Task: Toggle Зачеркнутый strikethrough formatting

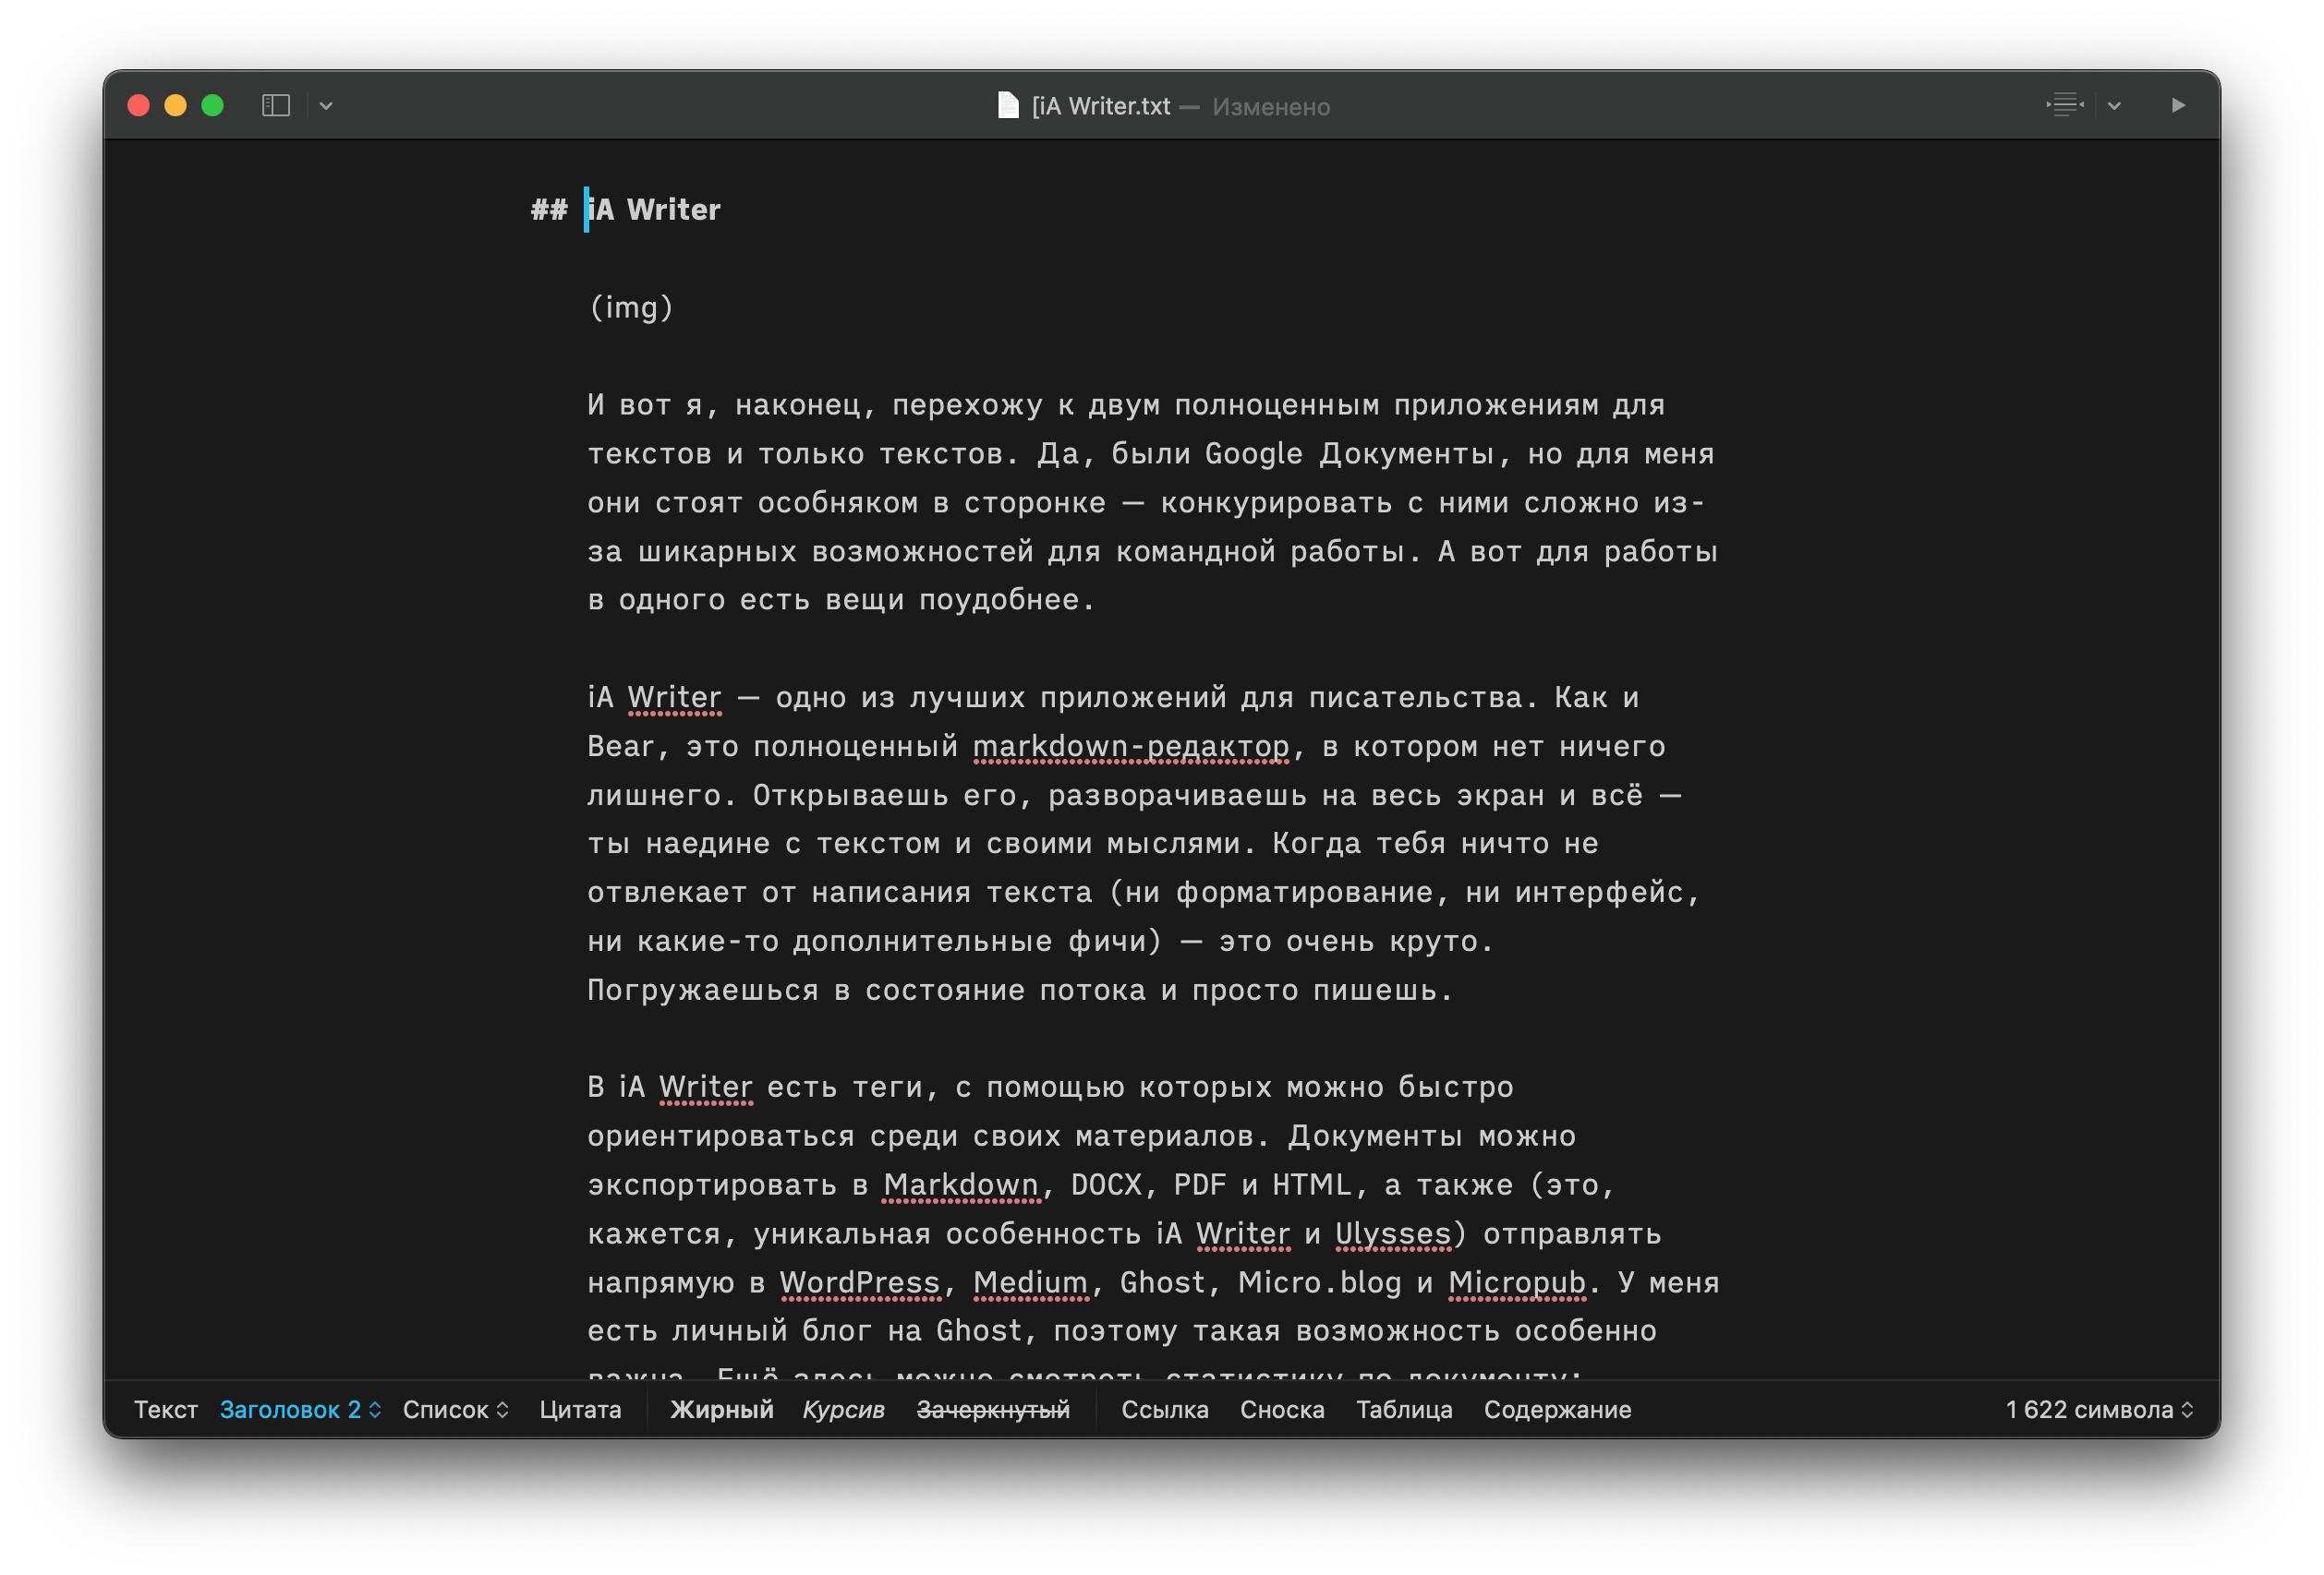Action: point(993,1409)
